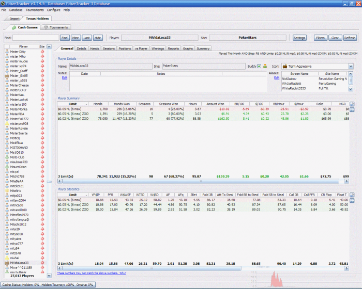Click the chart icon beside Player Statistics table
Viewport: 362px width, 289px height.
(x=352, y=195)
